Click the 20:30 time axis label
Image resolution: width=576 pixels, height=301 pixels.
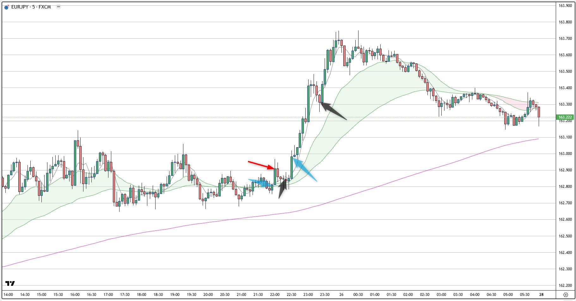(x=225, y=294)
